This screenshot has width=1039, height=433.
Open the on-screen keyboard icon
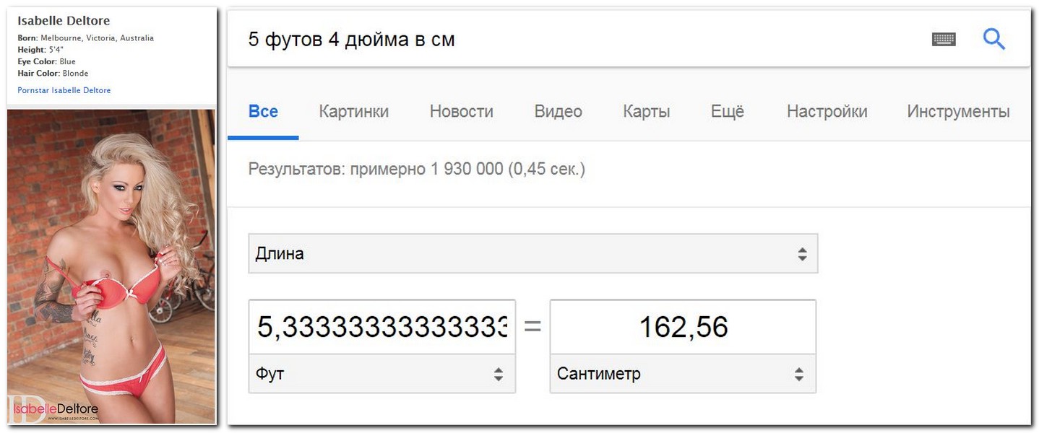pos(944,39)
